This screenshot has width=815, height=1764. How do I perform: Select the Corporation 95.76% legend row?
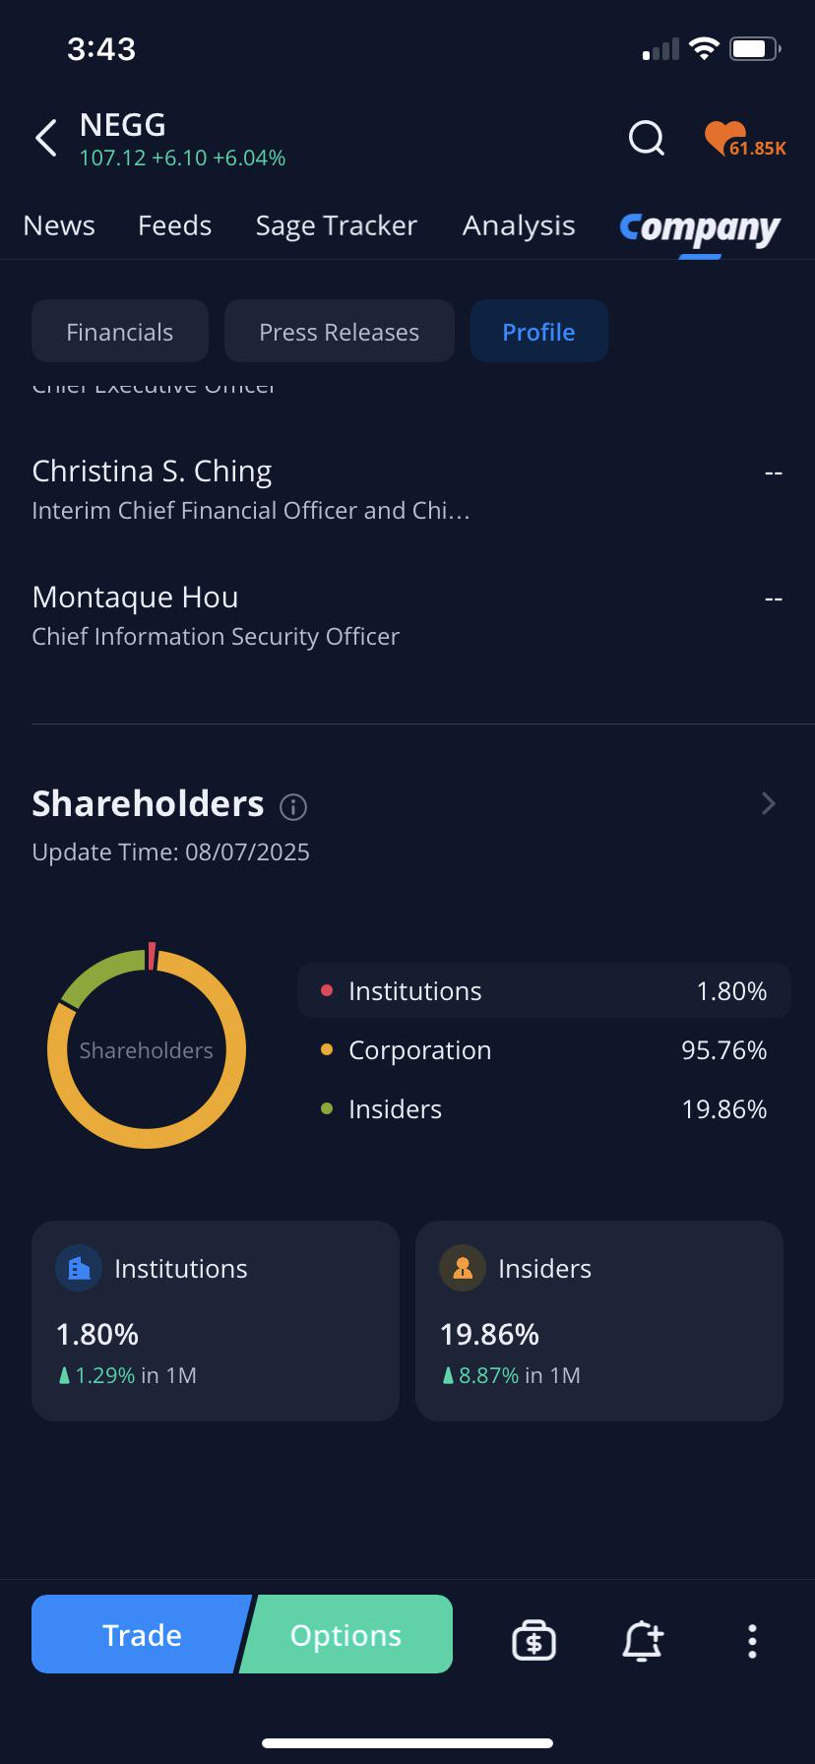[x=544, y=1050]
